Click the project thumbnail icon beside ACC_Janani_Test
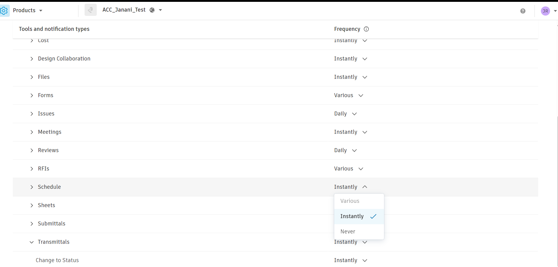The height and width of the screenshot is (267, 558). [x=91, y=10]
